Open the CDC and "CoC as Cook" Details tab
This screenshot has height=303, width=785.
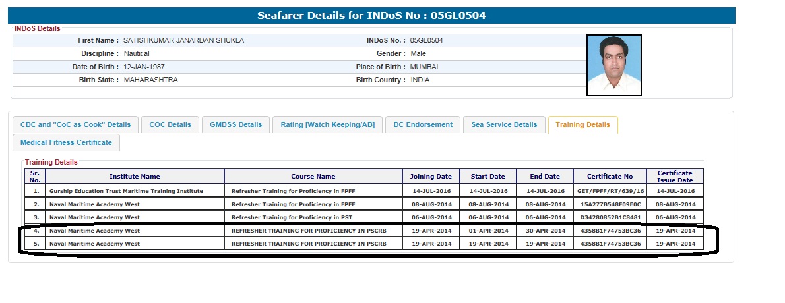click(76, 124)
